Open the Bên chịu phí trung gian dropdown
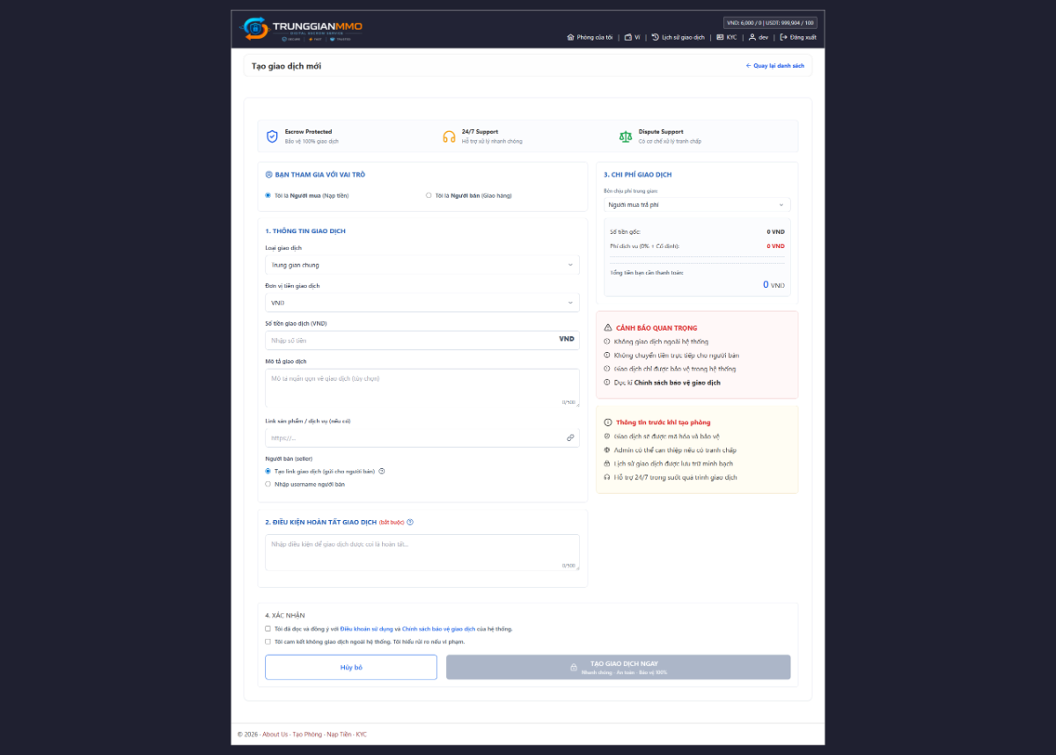 (x=697, y=204)
